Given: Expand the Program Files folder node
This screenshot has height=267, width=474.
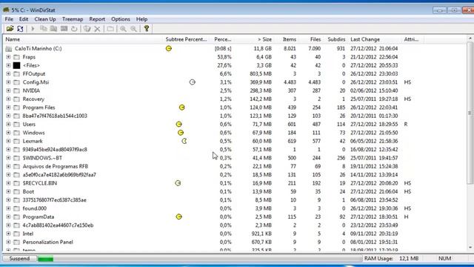Looking at the screenshot, I should point(8,108).
